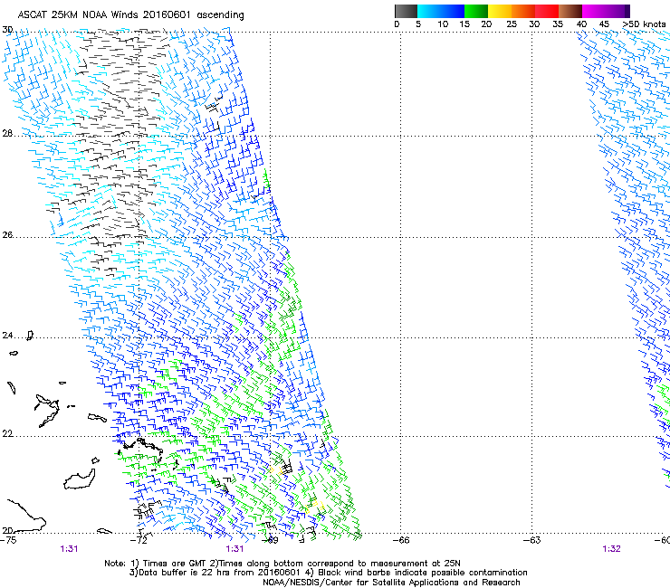
Task: Choose the brown 35–40 knots legend swatch
Action: [x=570, y=11]
